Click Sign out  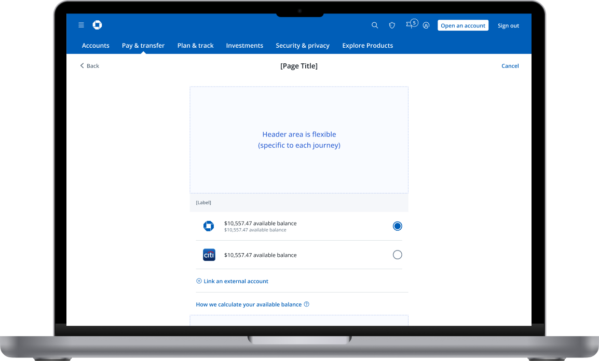[x=508, y=25]
